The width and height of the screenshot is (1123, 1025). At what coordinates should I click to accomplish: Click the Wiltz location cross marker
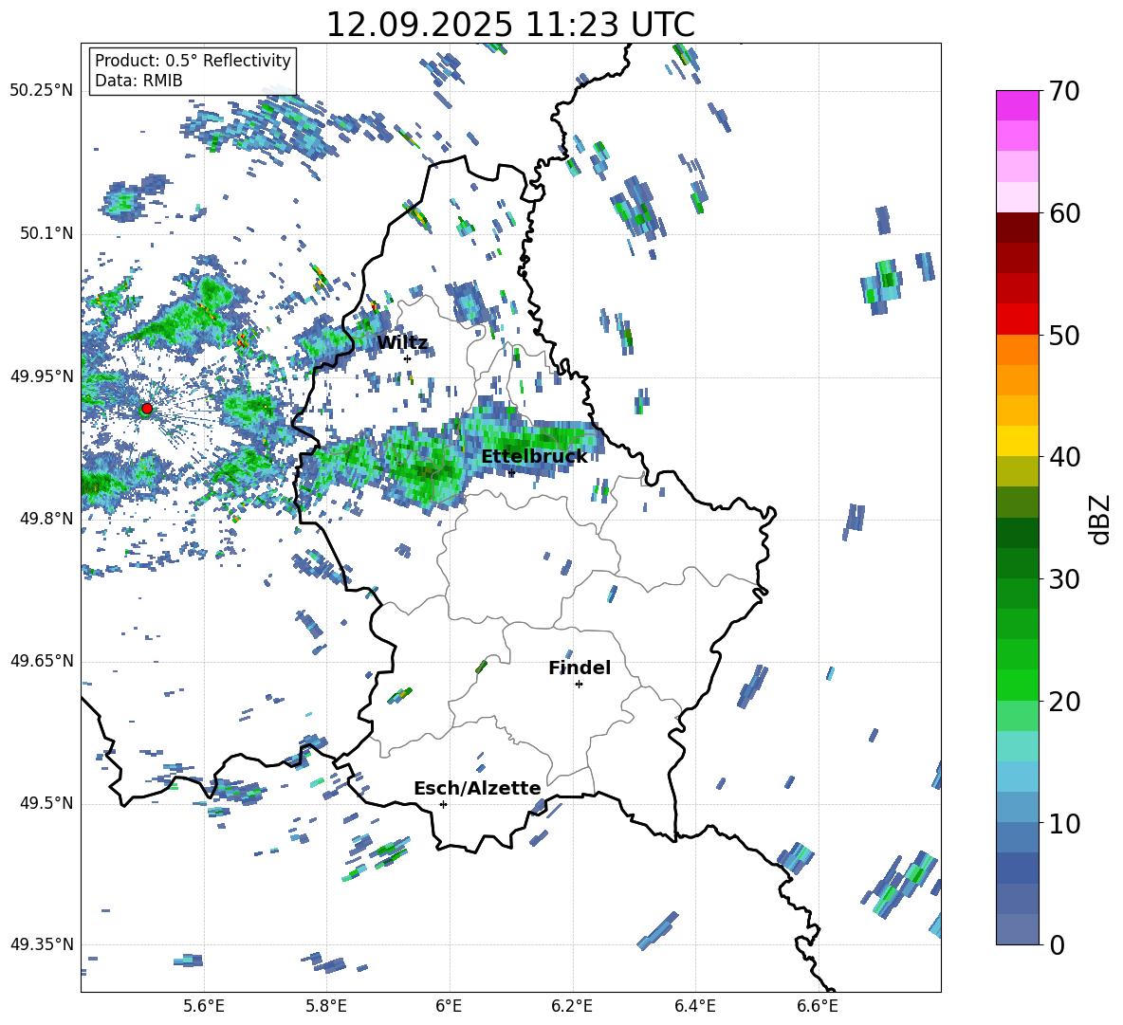(407, 358)
